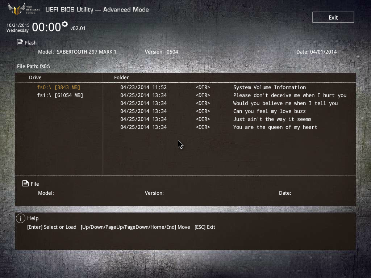Screen dimensions: 371x278
Task: Open folder "Please don't deceive me when I hurt you"
Action: 290,95
